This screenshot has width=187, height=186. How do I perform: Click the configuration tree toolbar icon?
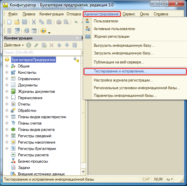click(x=9, y=31)
